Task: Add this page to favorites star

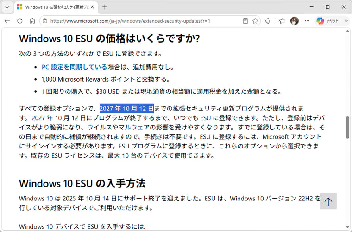Action: (255, 21)
